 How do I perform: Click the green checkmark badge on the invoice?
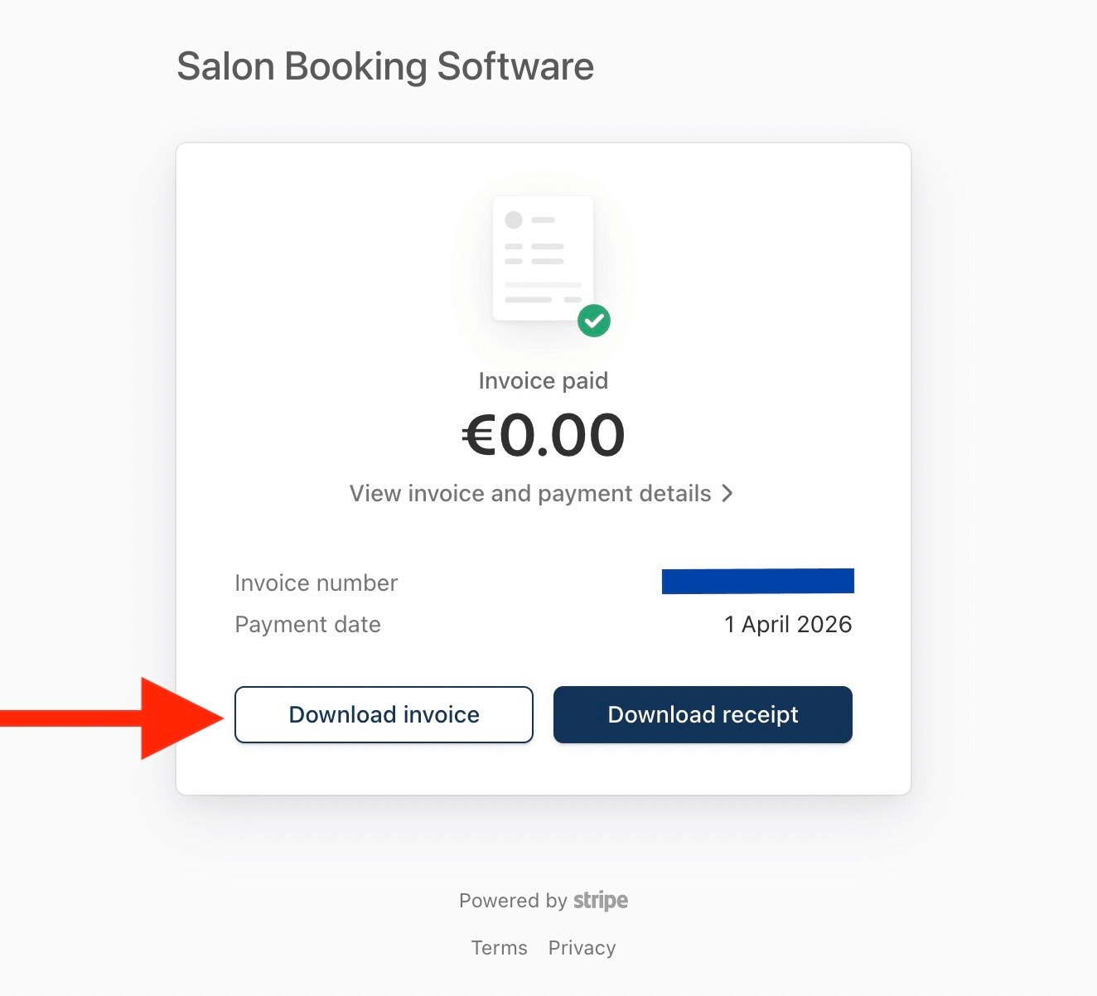[x=593, y=321]
